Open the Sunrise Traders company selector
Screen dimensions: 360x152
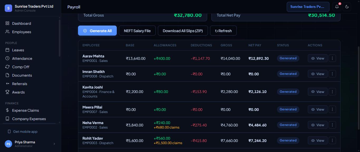tap(308, 7)
